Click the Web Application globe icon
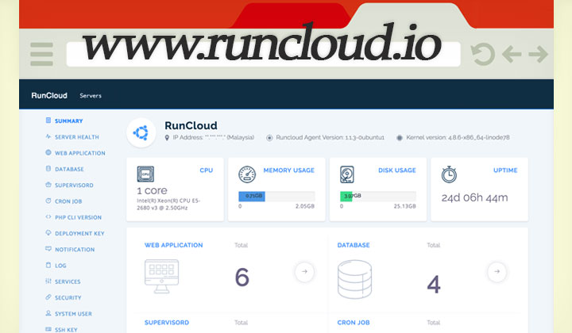Image resolution: width=572 pixels, height=333 pixels. coord(48,152)
